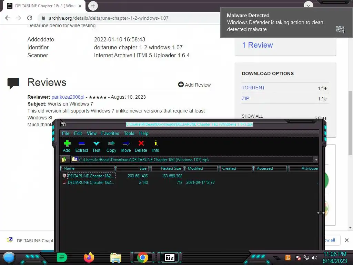
Task: Click the Chrome forward arrow
Action: click(19, 18)
